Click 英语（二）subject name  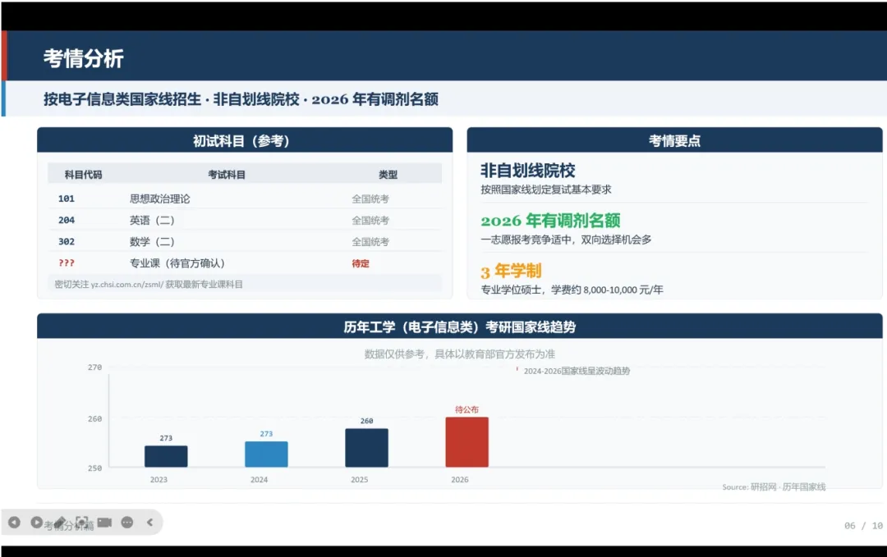(x=152, y=221)
